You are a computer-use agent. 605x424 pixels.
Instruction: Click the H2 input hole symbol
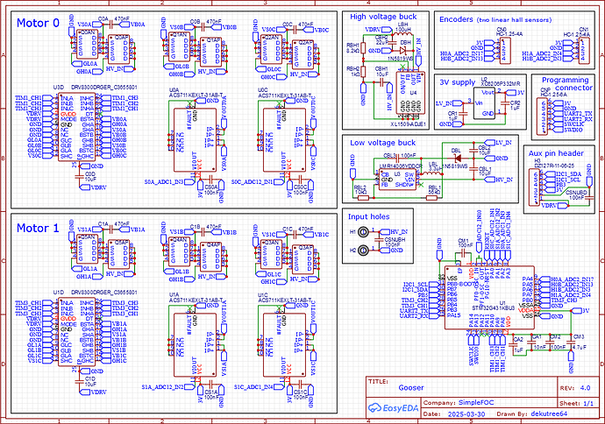tap(352, 250)
